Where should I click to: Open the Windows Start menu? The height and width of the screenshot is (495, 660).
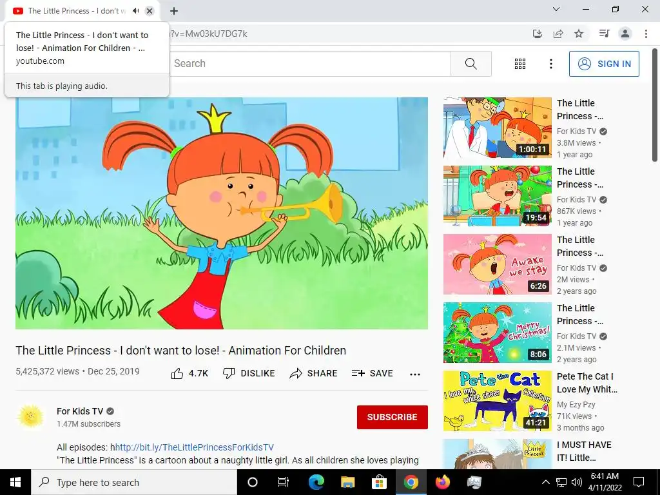tap(15, 482)
